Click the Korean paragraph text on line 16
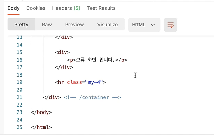The height and width of the screenshot is (135, 214). (95, 60)
